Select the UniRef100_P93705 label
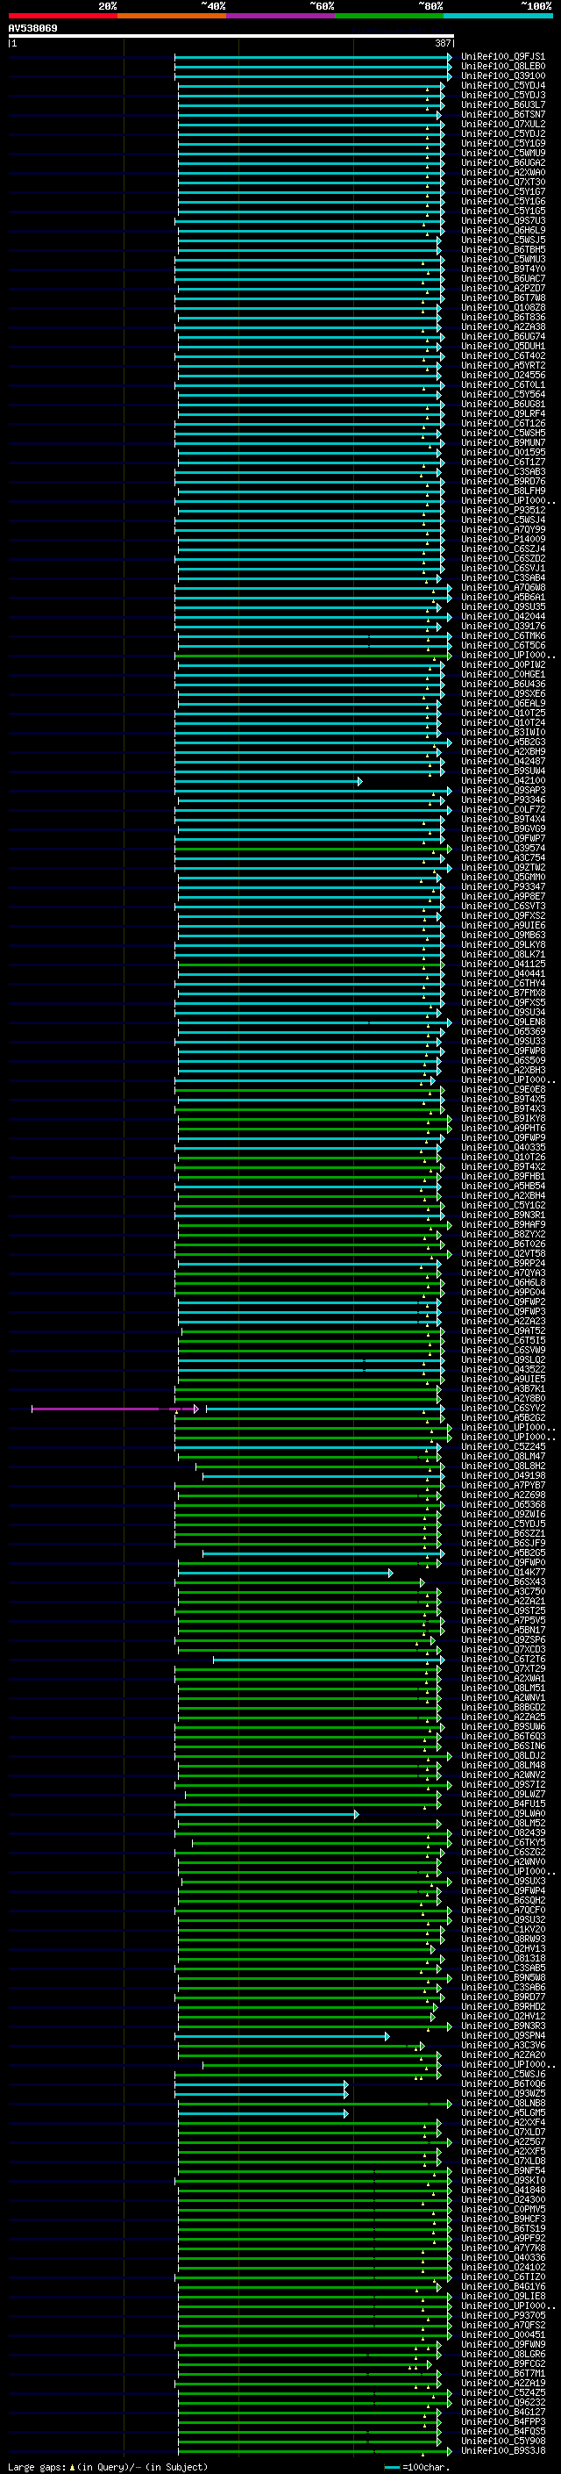This screenshot has height=2474, width=561. point(502,2315)
